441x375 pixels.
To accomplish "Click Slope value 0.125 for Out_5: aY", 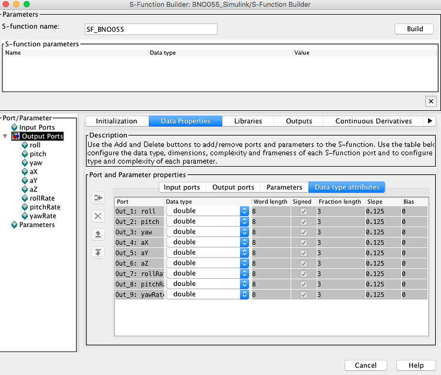I will click(x=383, y=253).
